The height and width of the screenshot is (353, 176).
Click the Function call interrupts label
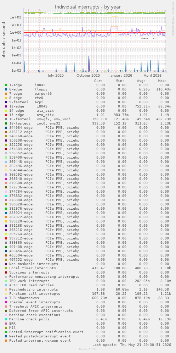pyautogui.click(x=35, y=293)
